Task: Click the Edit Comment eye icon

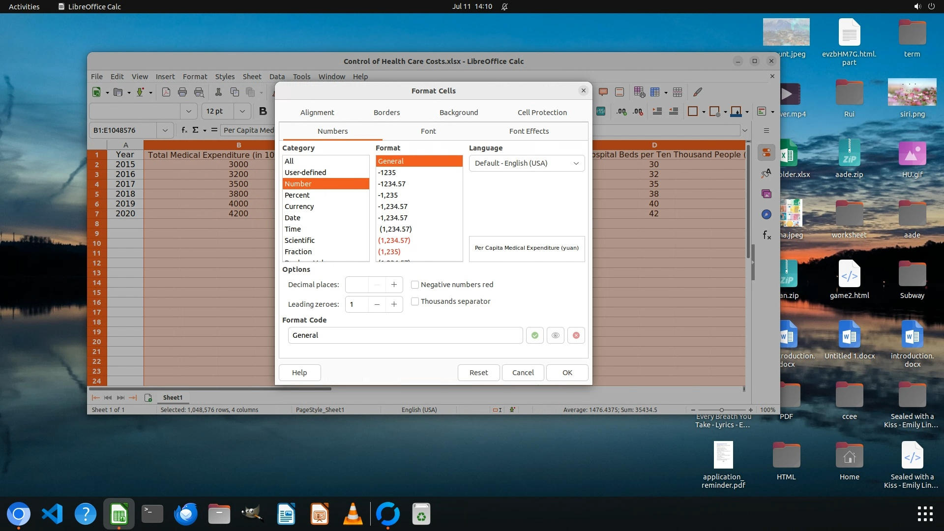Action: (555, 335)
